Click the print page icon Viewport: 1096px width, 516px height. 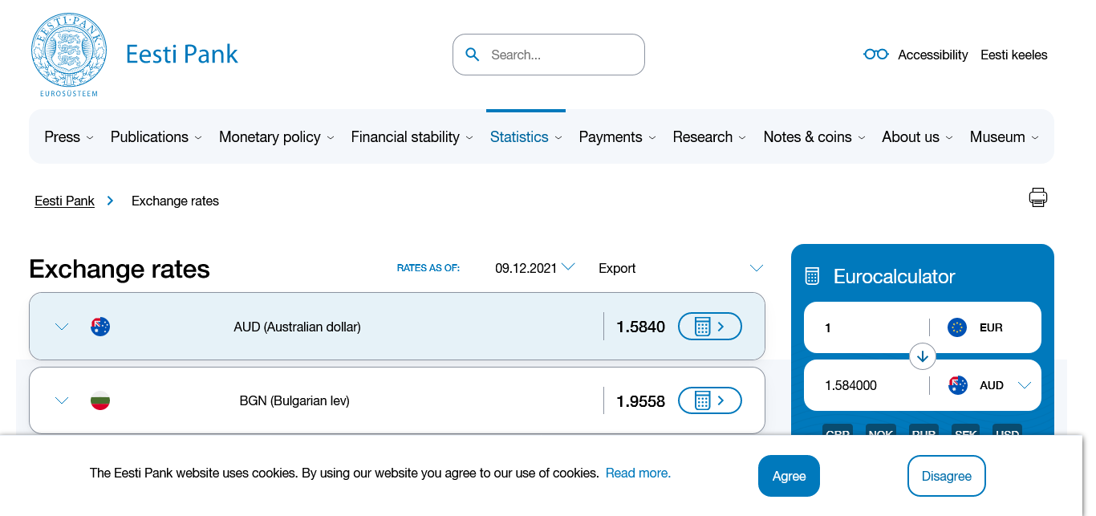(1037, 197)
